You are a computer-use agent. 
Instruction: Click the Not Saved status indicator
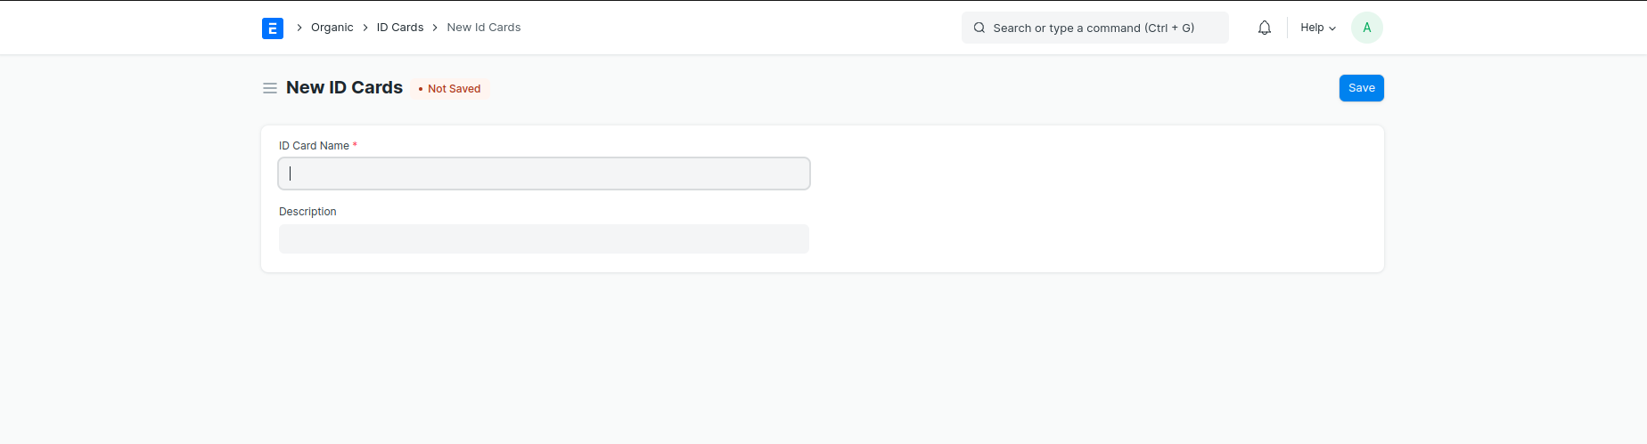(450, 89)
